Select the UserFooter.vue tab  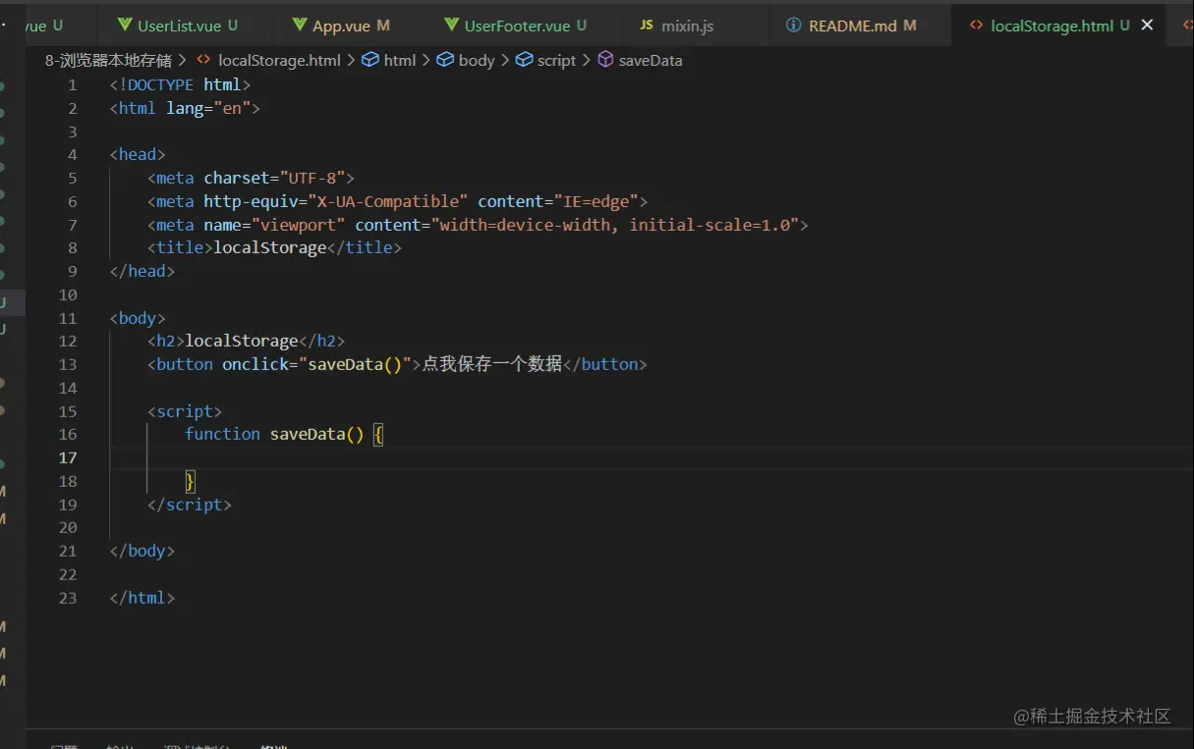tap(515, 26)
